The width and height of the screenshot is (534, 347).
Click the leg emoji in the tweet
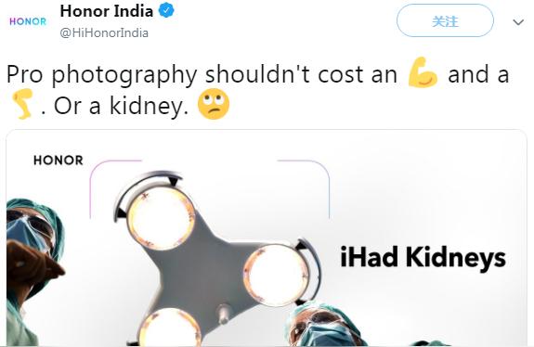point(22,104)
